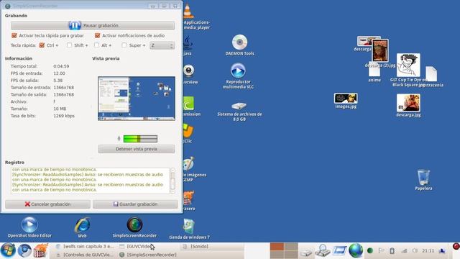Select the DAEMON Tools desktop icon
The height and width of the screenshot is (259, 460).
(239, 42)
